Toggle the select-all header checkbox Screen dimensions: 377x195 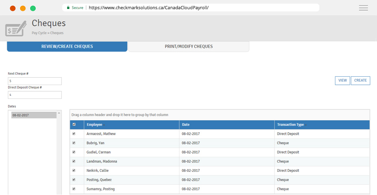[x=74, y=125]
